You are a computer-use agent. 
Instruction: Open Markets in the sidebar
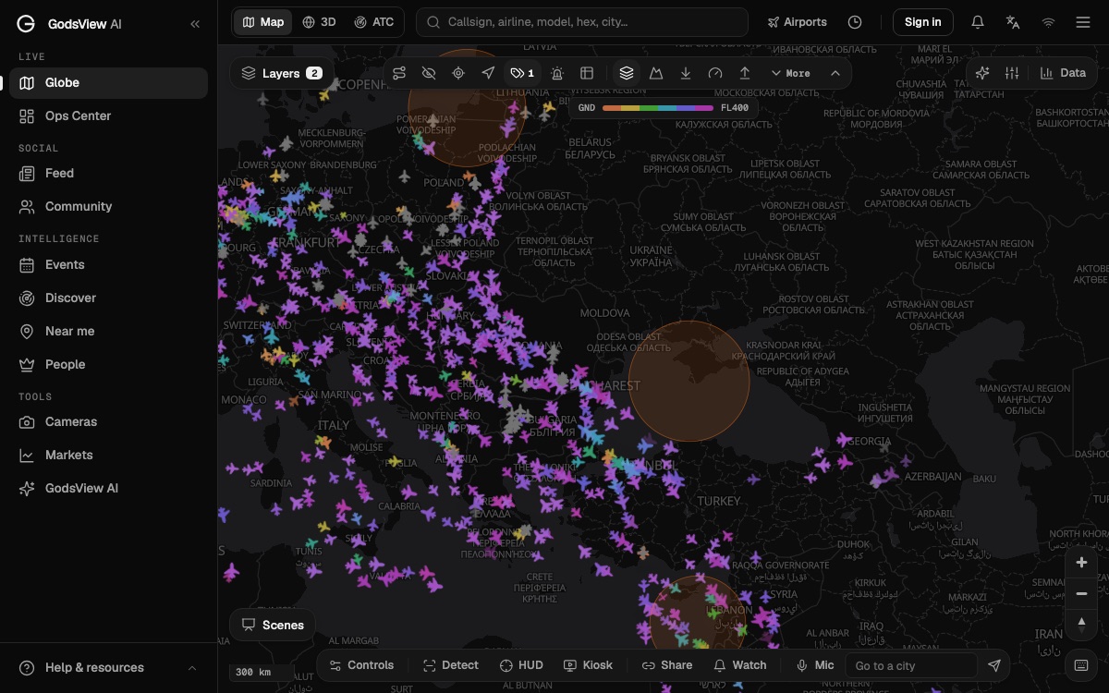coord(108,455)
